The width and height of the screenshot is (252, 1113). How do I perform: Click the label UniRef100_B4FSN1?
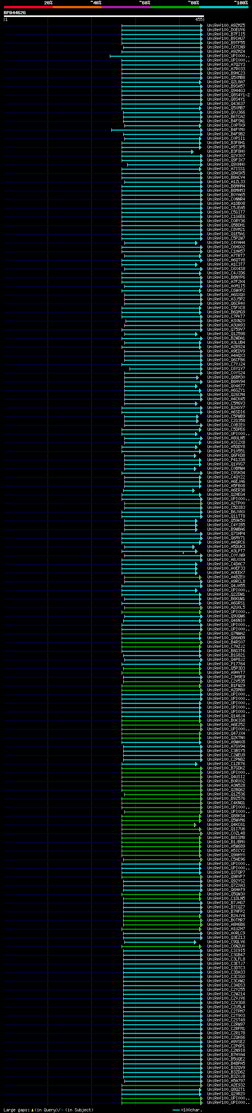[x=226, y=121]
